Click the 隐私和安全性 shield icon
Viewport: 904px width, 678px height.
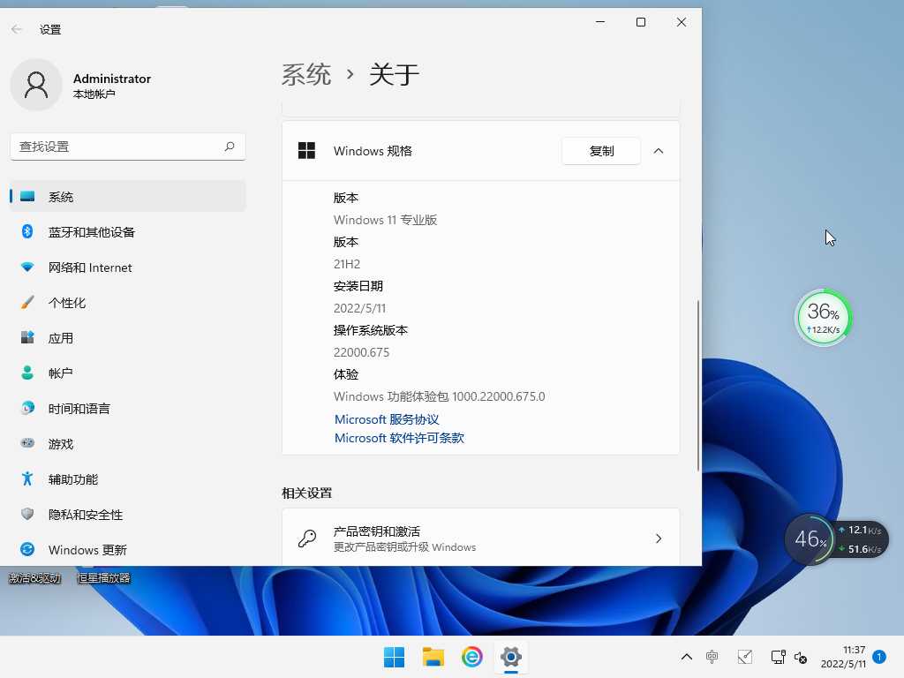(27, 514)
